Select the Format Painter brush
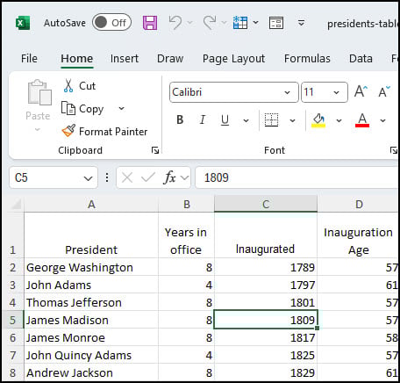The image size is (400, 383). point(69,131)
